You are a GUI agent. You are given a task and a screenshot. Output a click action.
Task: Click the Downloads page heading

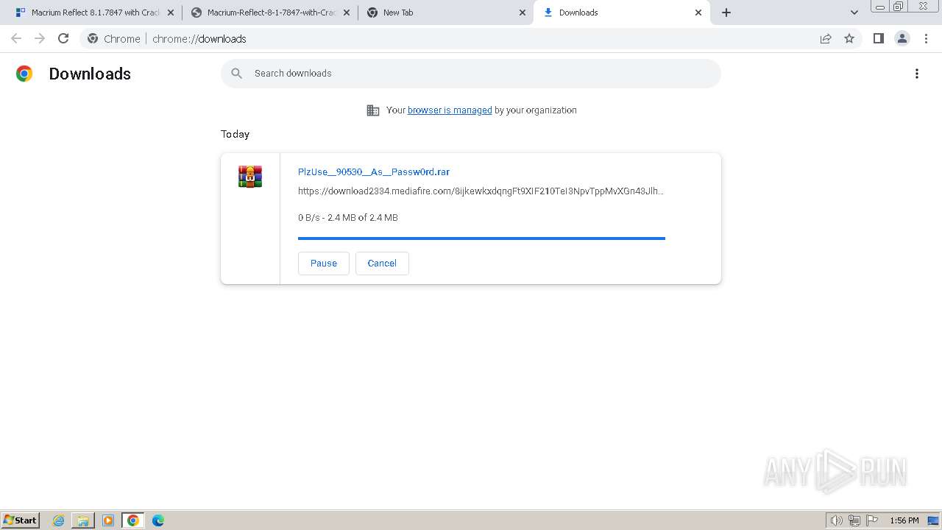tap(90, 74)
